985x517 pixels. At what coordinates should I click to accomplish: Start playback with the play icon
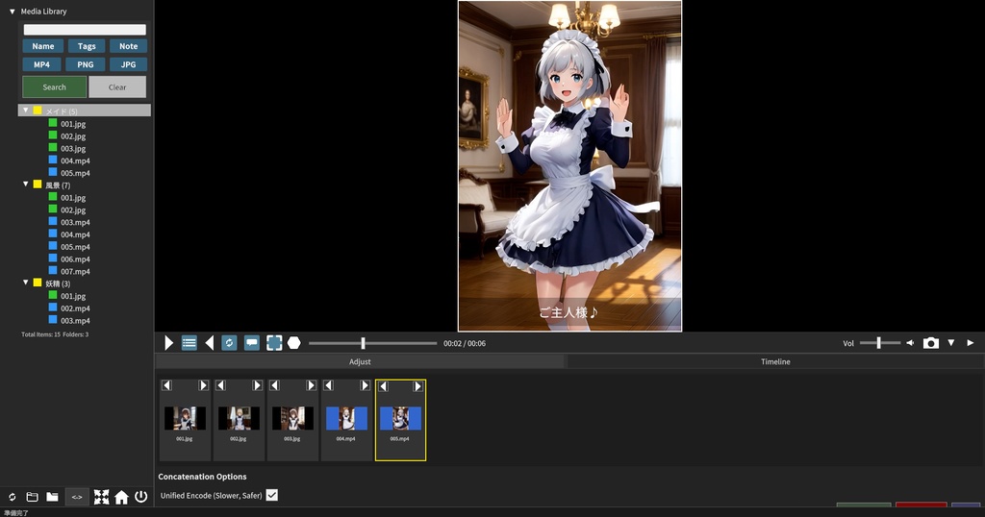click(168, 342)
